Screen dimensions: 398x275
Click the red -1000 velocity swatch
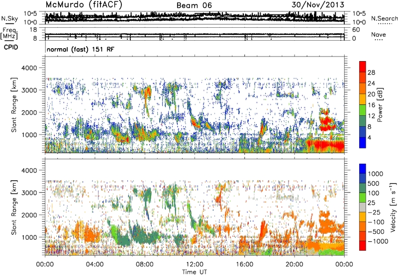pos(363,246)
